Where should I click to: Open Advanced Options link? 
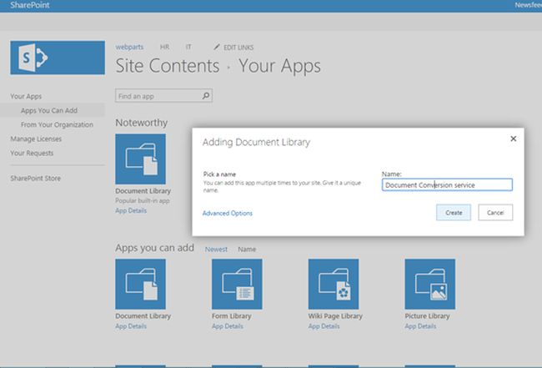(x=228, y=213)
